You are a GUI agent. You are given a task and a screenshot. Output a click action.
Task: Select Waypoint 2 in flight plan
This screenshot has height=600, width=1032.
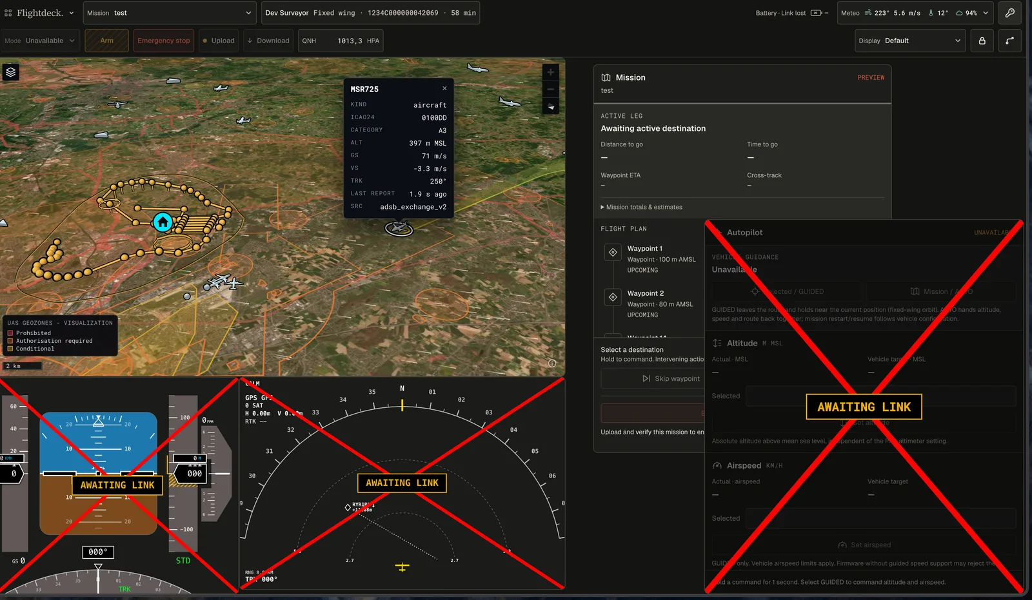pos(653,304)
